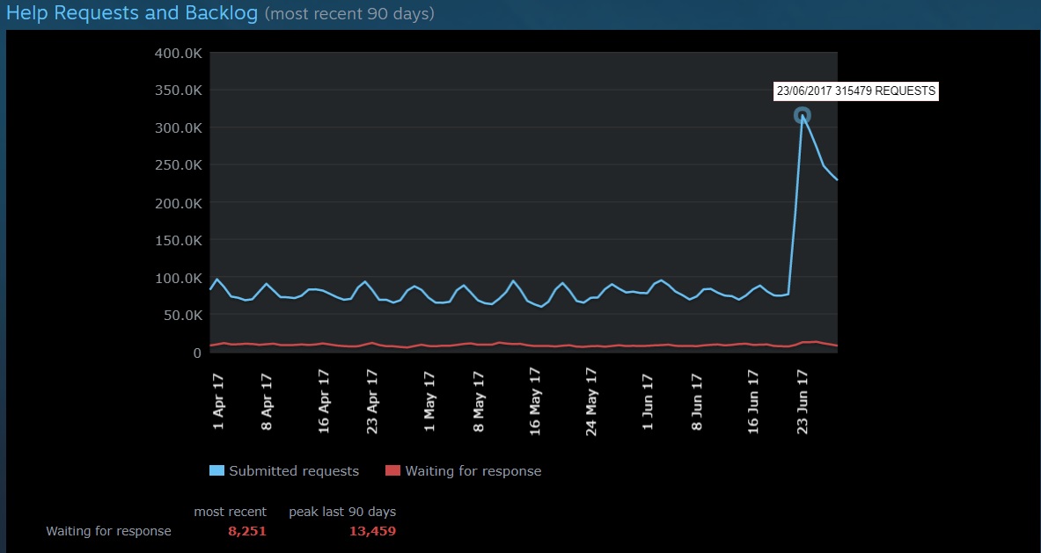Click the 23 Apr 17 date label

click(372, 401)
